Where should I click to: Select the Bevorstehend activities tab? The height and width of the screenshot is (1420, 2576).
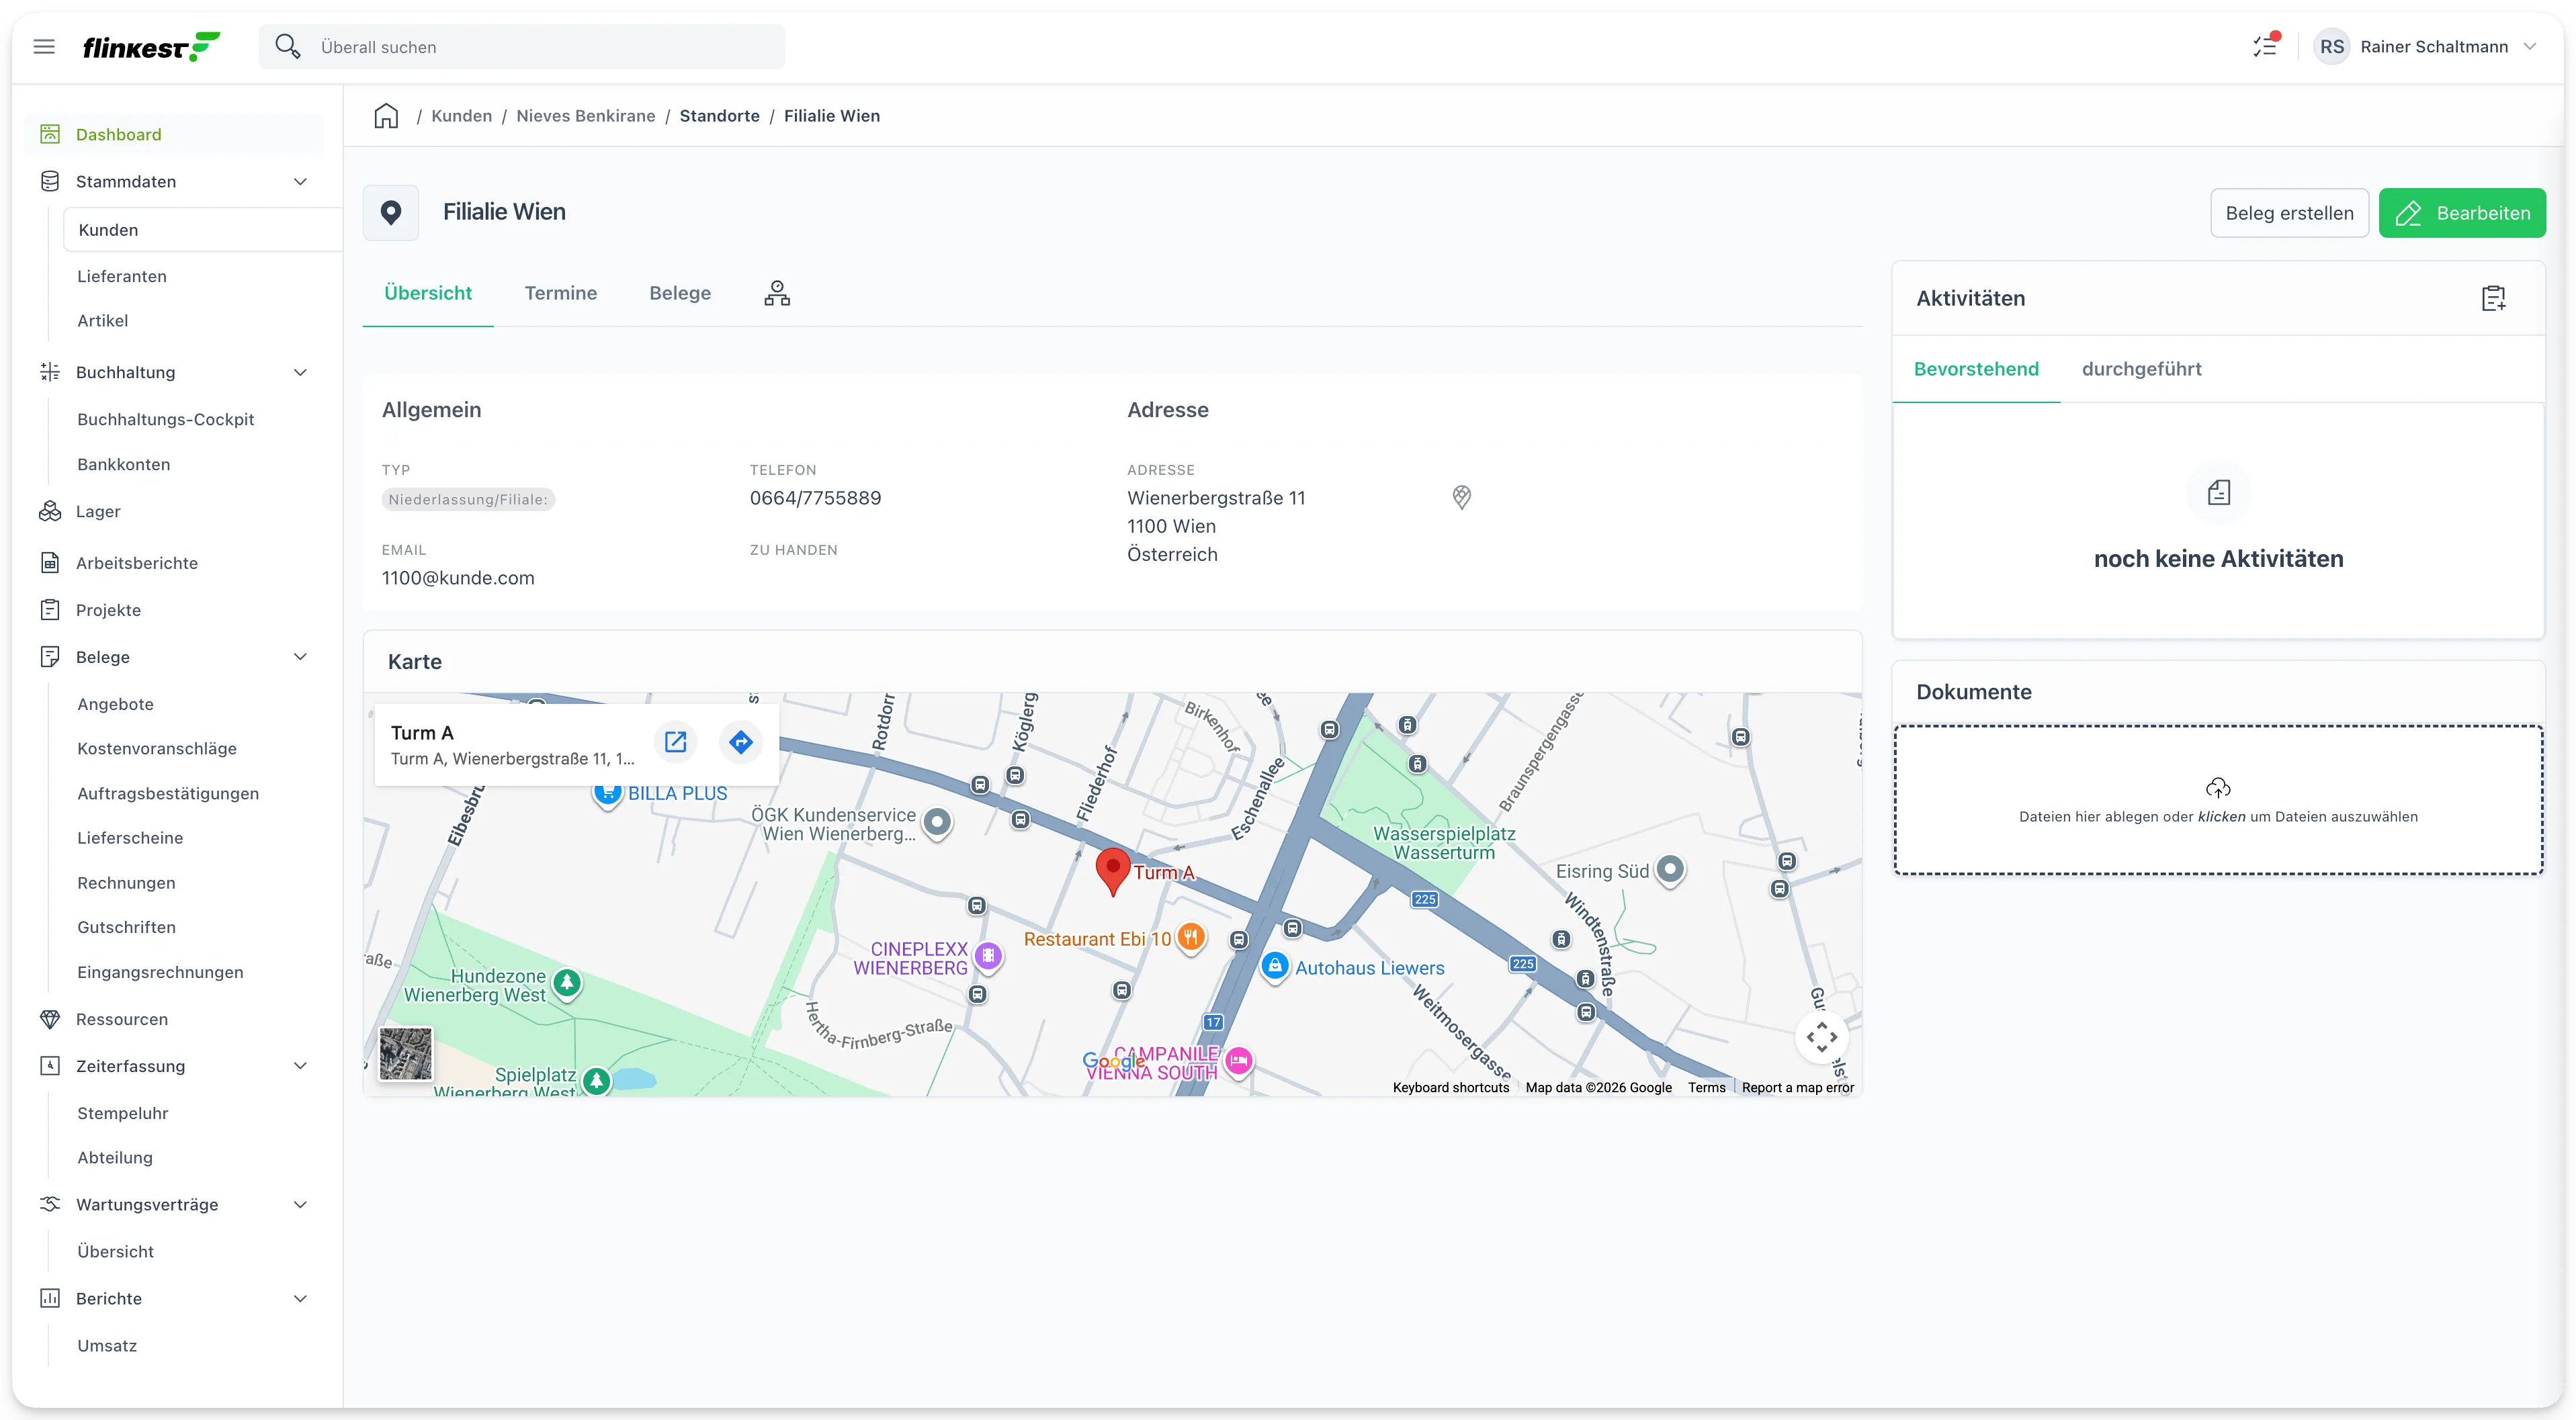[1976, 369]
